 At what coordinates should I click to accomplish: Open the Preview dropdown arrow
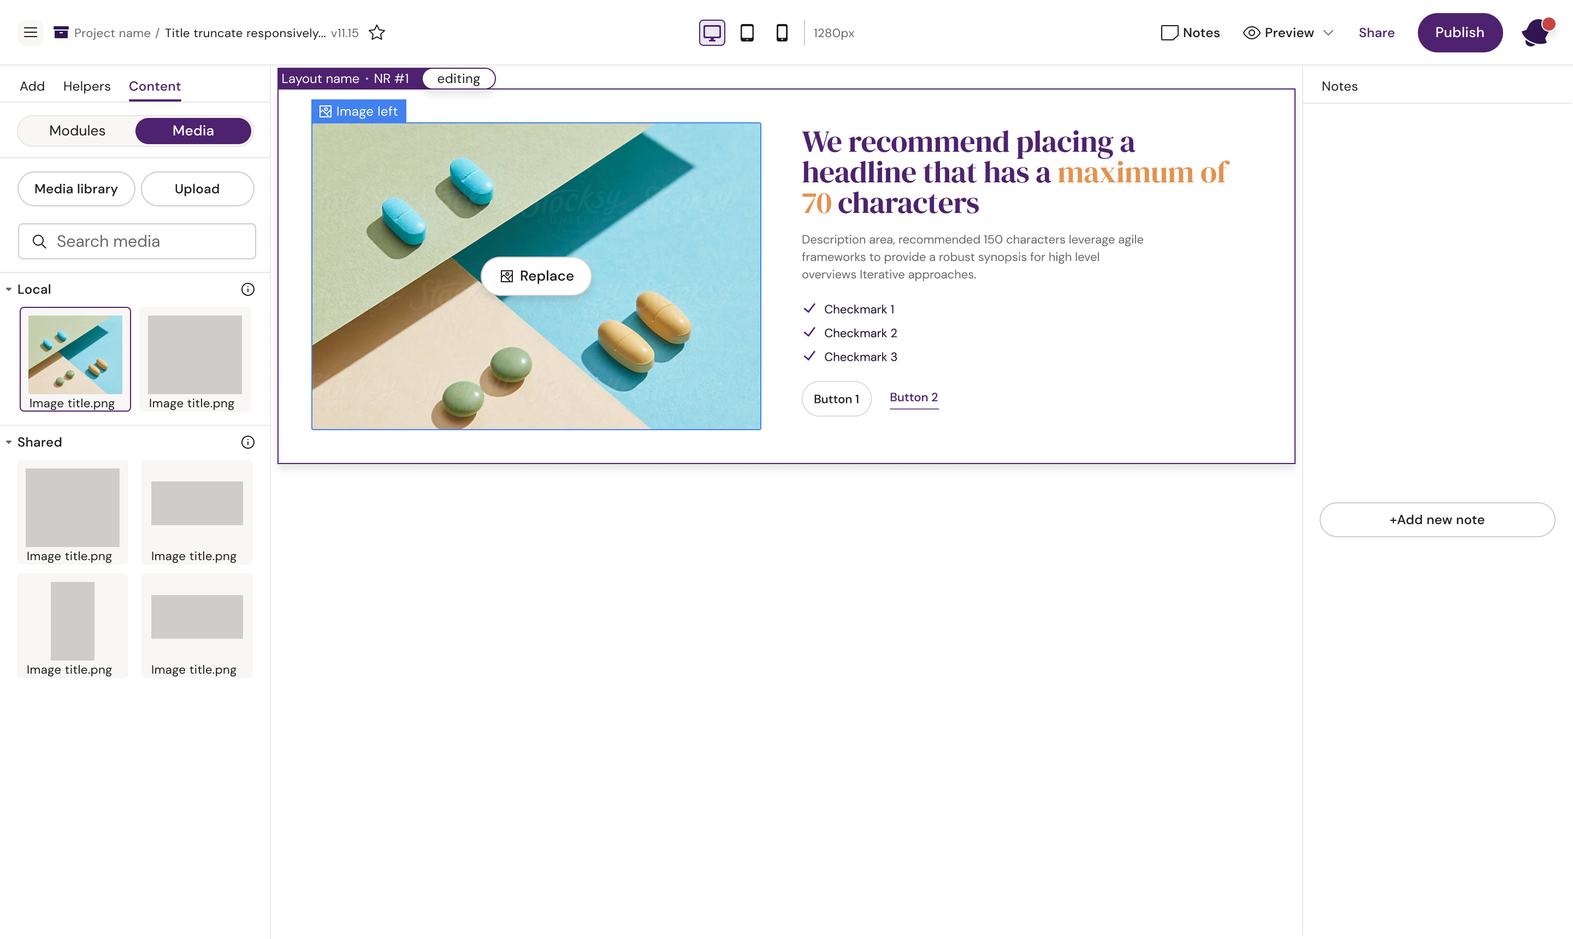click(x=1328, y=32)
